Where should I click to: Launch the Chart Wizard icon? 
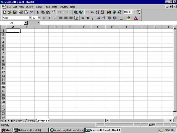[x=109, y=12]
